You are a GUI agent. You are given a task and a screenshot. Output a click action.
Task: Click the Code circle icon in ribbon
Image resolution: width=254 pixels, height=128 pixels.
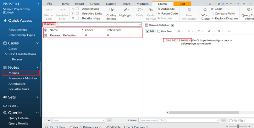tap(140, 10)
